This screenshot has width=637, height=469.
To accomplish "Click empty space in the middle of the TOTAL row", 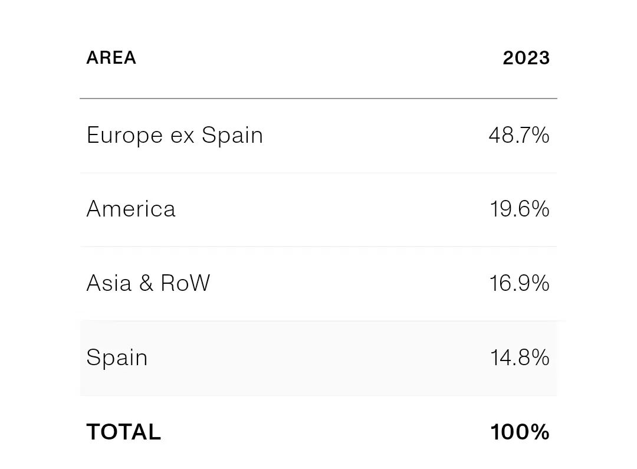I will coord(324,432).
